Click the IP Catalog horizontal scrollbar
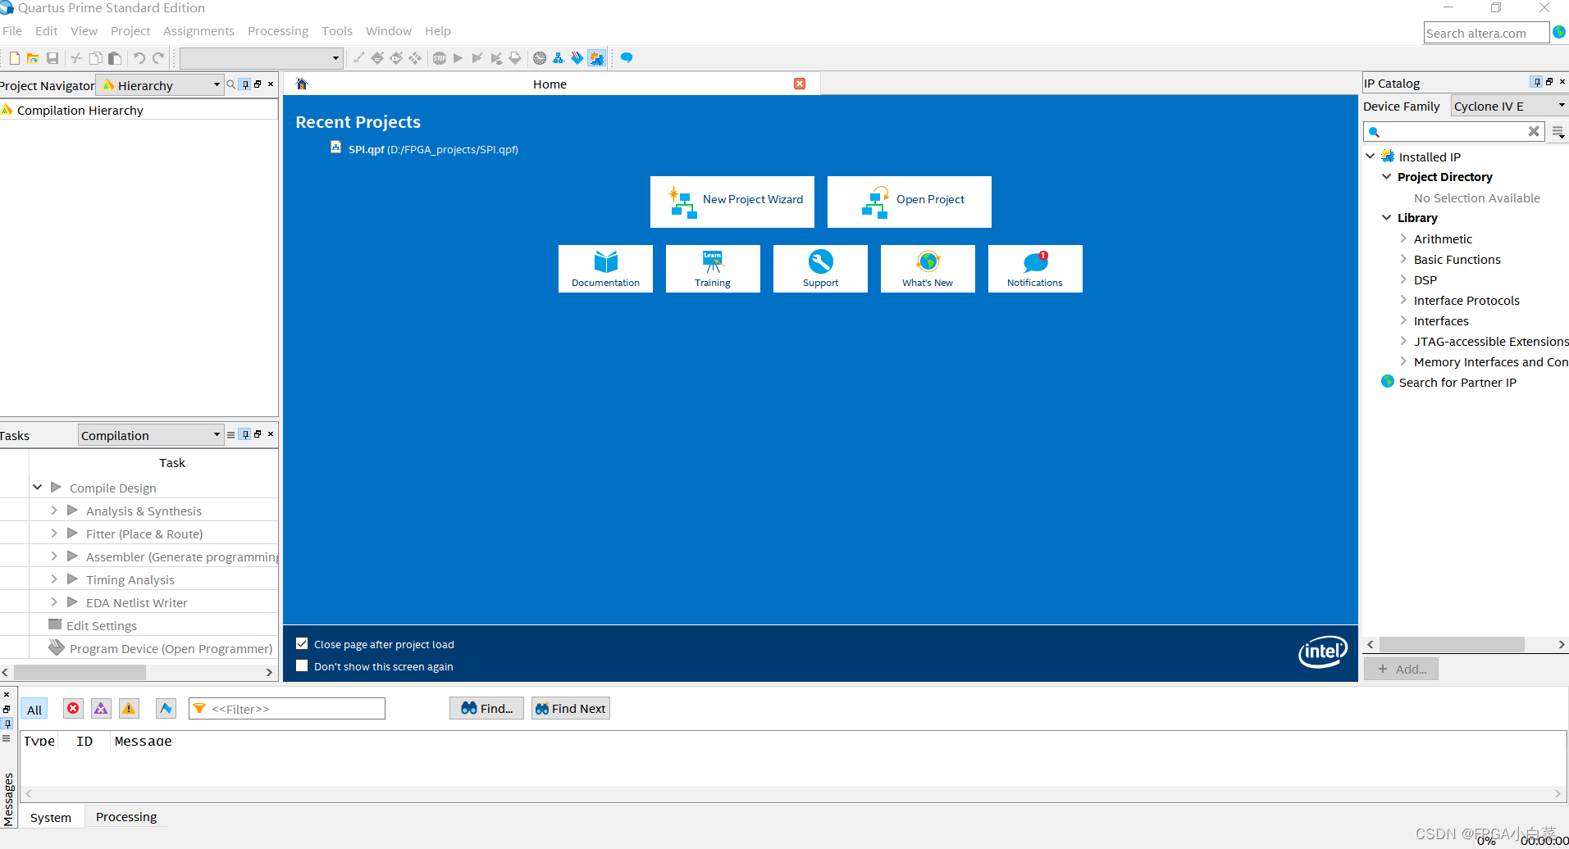 coord(1451,645)
